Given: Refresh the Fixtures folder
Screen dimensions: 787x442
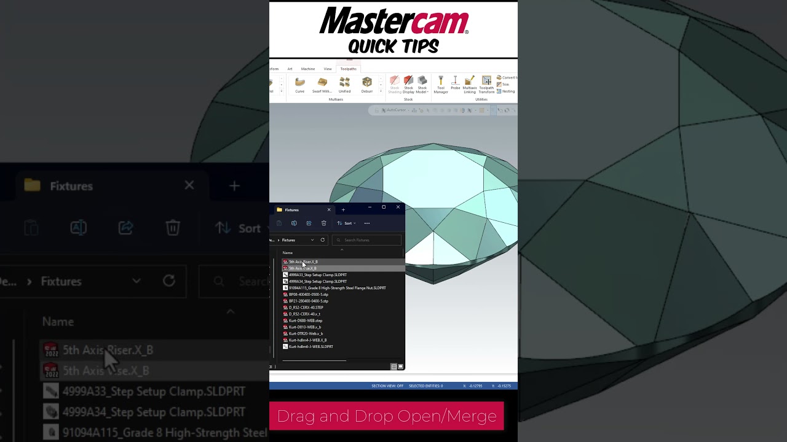Looking at the screenshot, I should pyautogui.click(x=322, y=240).
